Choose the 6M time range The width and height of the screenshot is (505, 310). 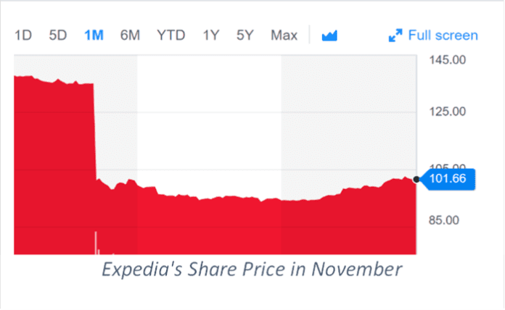pos(130,35)
